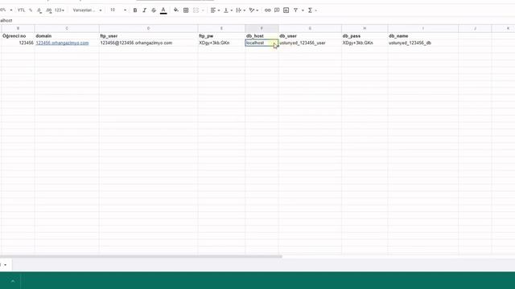Open the zoom level dropdown
Image resolution: width=515 pixels, height=289 pixels.
coord(6,10)
